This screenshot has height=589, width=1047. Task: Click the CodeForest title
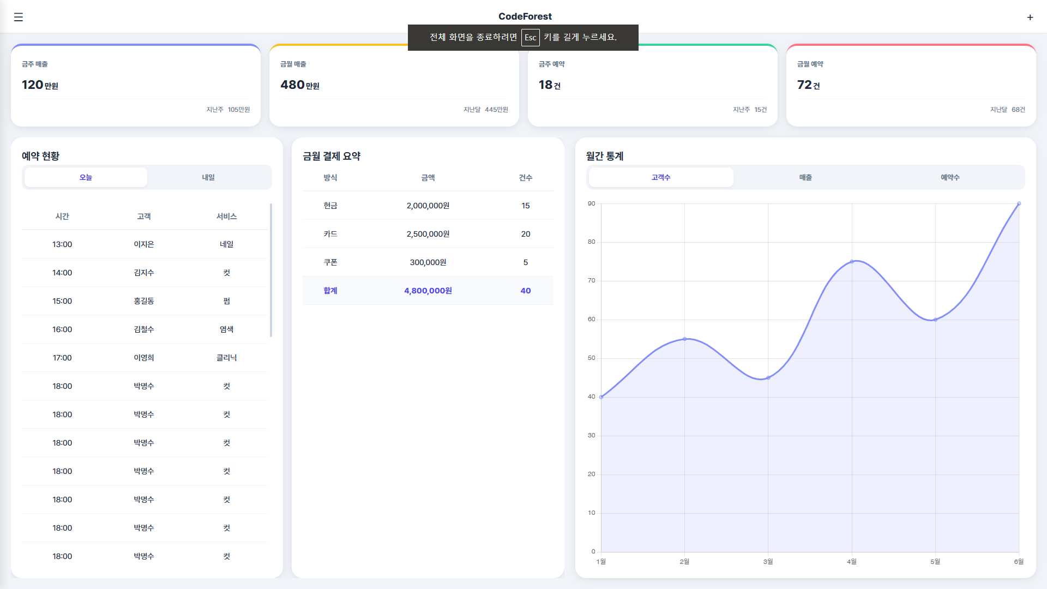(x=525, y=16)
